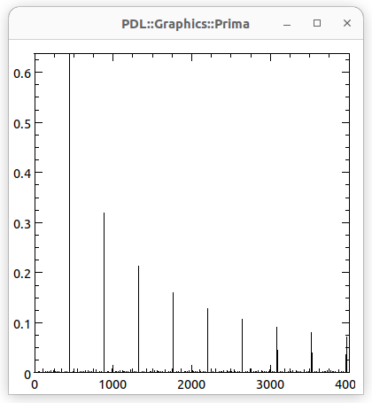Click the fifth peak near x=2200

click(x=207, y=340)
